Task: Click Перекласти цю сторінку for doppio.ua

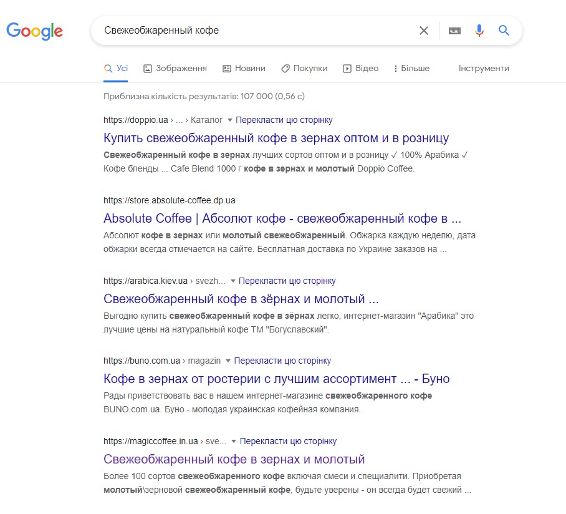Action: 284,120
